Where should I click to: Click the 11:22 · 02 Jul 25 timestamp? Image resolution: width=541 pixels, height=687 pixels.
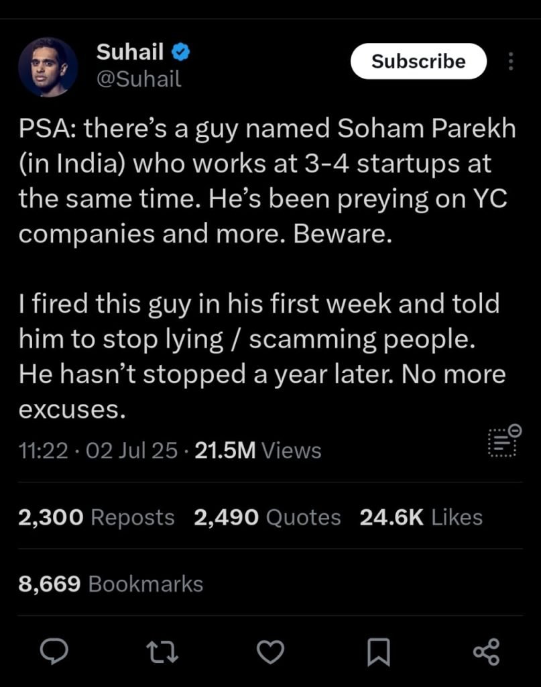pos(99,450)
